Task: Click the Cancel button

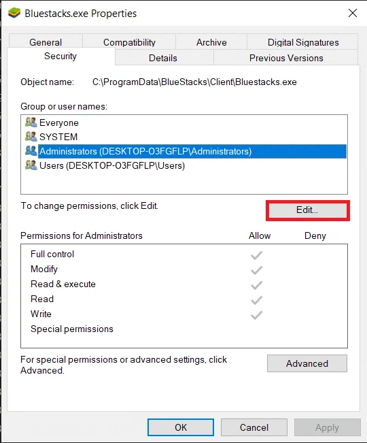Action: (254, 427)
